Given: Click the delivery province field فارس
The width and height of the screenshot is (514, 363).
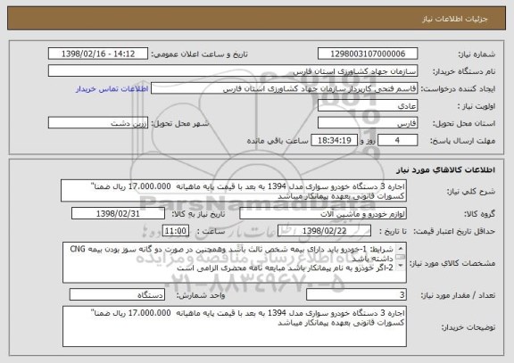Looking at the screenshot, I should [x=368, y=123].
